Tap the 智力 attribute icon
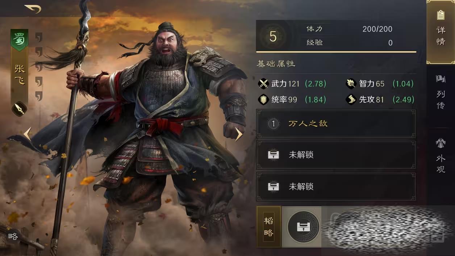The height and width of the screenshot is (256, 455). point(351,84)
